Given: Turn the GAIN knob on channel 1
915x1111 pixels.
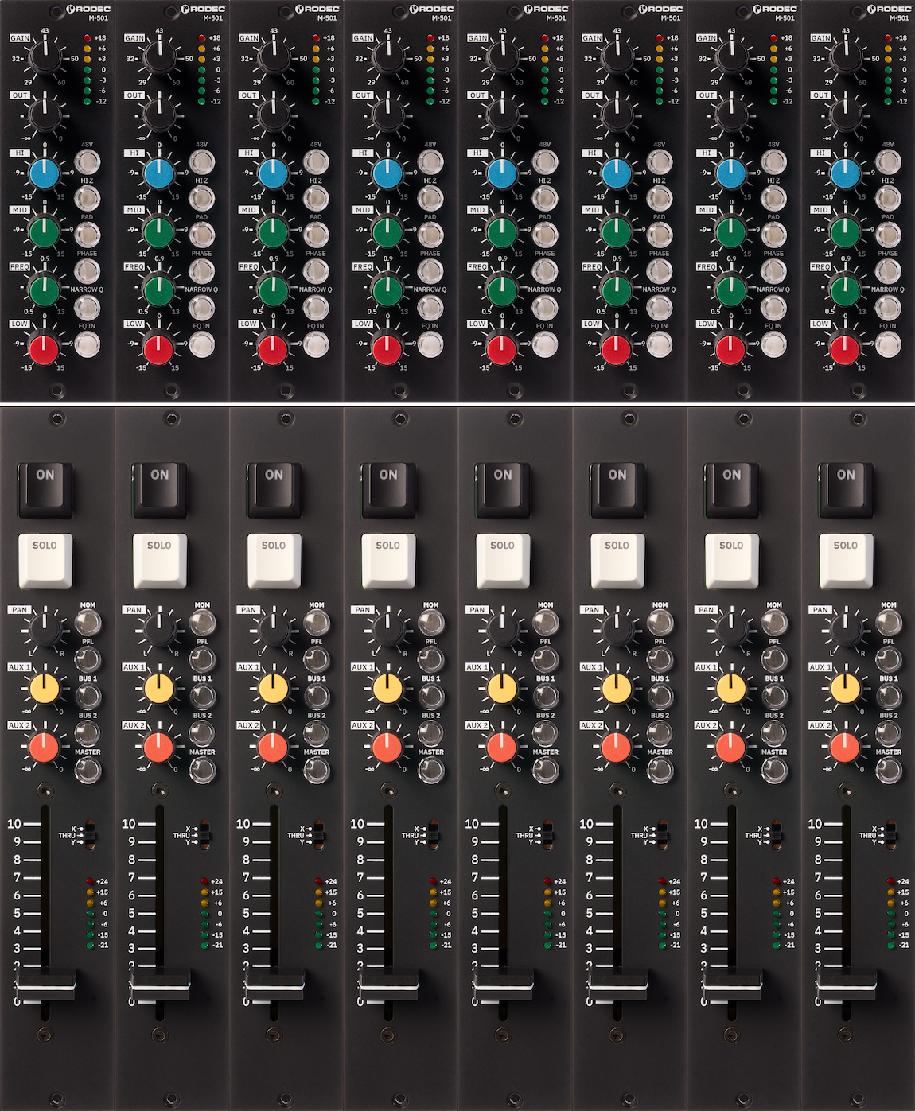Looking at the screenshot, I should pyautogui.click(x=45, y=58).
